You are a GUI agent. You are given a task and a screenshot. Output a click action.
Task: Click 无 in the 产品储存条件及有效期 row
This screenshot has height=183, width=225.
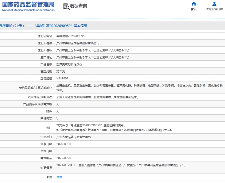pyautogui.click(x=58, y=104)
